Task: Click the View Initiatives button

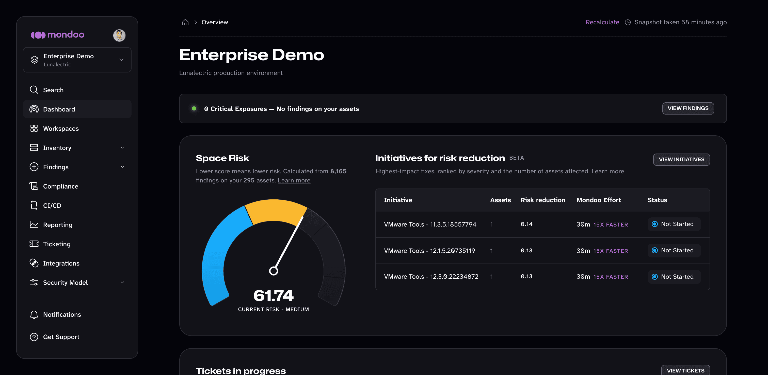Action: 681,159
